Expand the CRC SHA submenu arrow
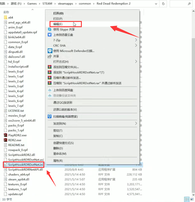195x202 pixels. pos(136,45)
